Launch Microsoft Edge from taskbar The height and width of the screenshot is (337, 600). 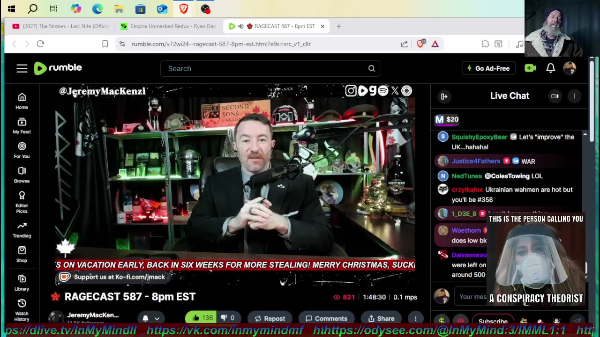click(x=97, y=8)
